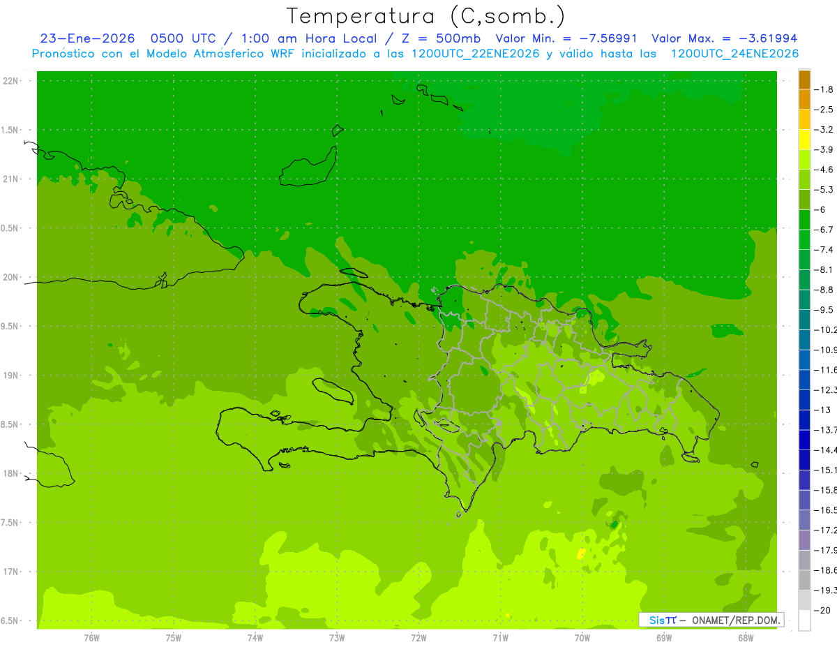837x647 pixels.
Task: Select the '1:00 am Hora Local' text
Action: click(308, 38)
